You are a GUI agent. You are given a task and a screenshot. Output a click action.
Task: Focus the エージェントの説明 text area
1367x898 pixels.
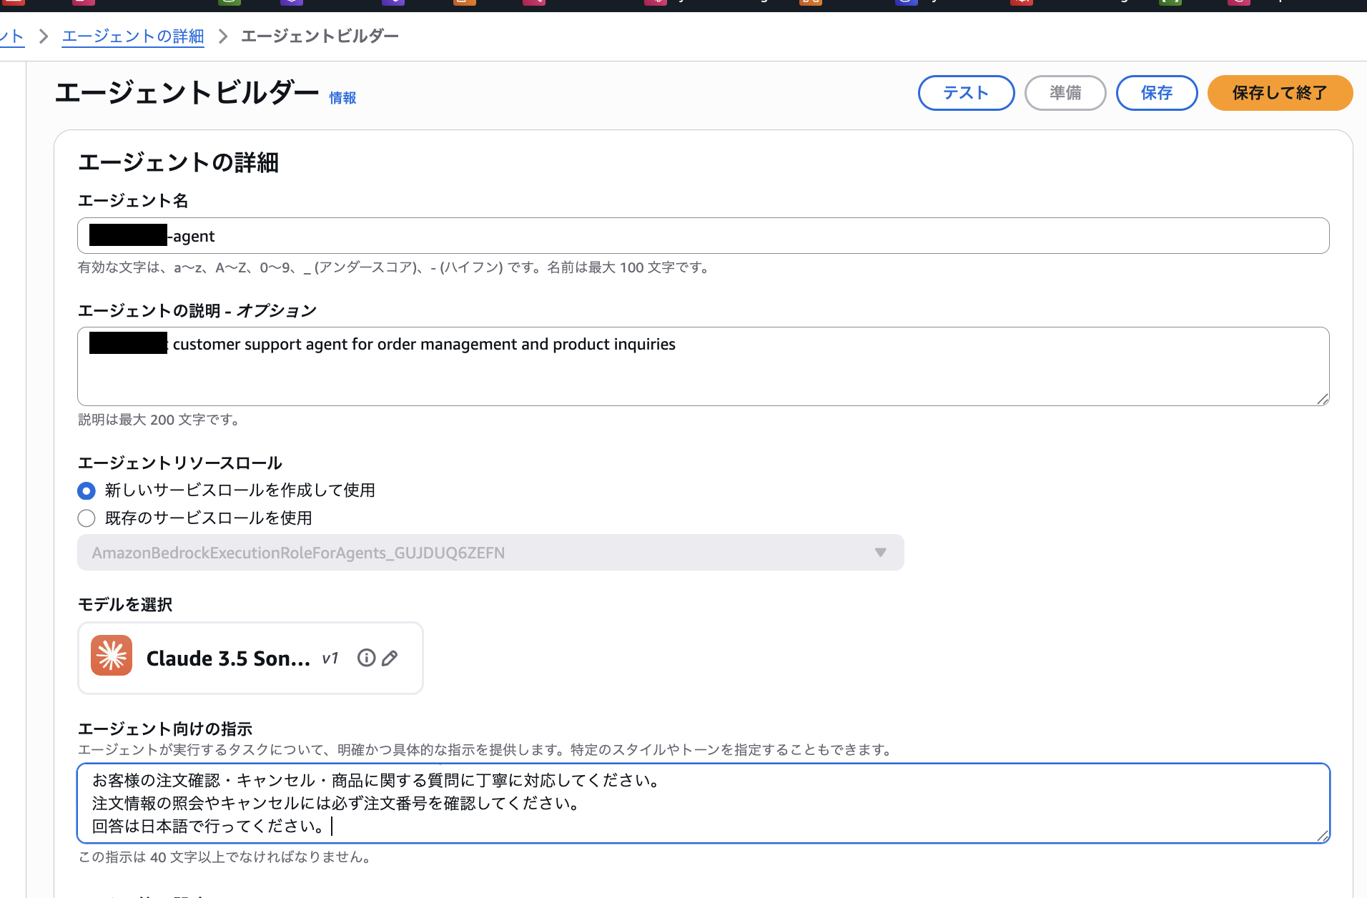pyautogui.click(x=715, y=372)
